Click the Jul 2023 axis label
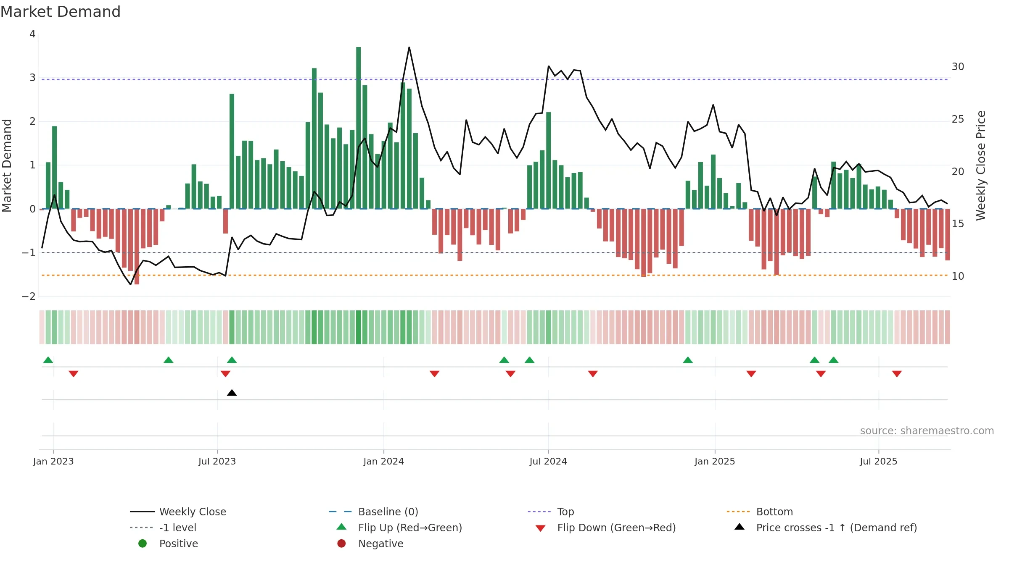1009x567 pixels. [217, 461]
